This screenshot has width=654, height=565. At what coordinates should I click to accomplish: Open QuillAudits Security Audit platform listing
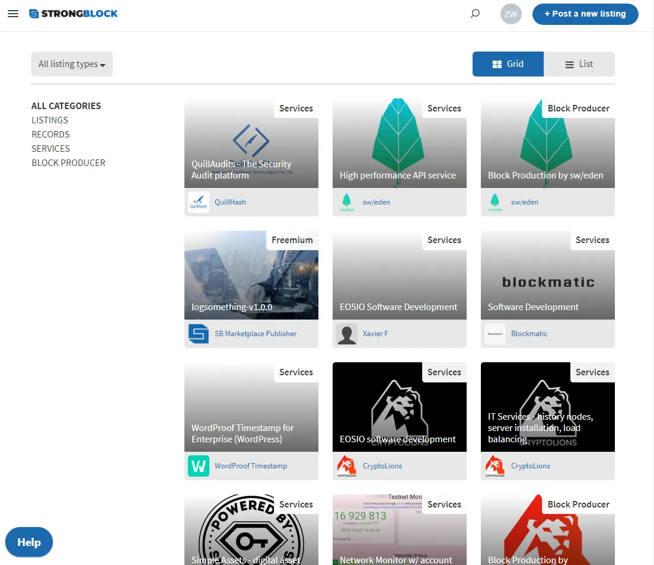tap(251, 143)
